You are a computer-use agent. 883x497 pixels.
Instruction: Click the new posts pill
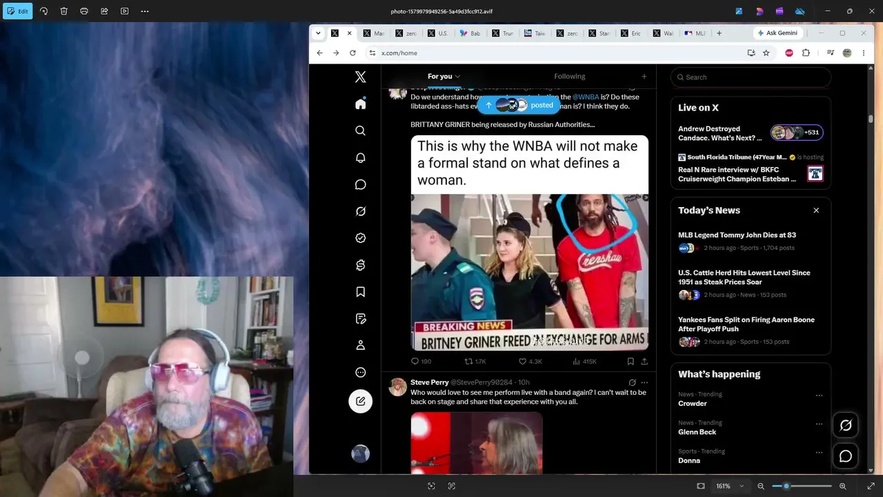pyautogui.click(x=519, y=105)
